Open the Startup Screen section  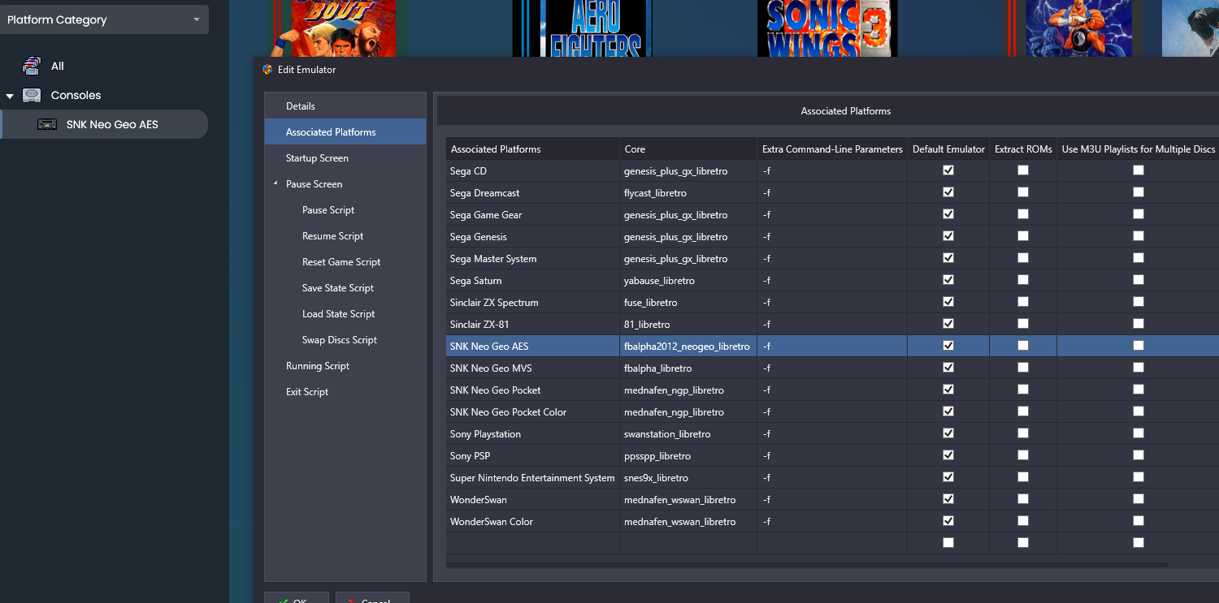(345, 158)
